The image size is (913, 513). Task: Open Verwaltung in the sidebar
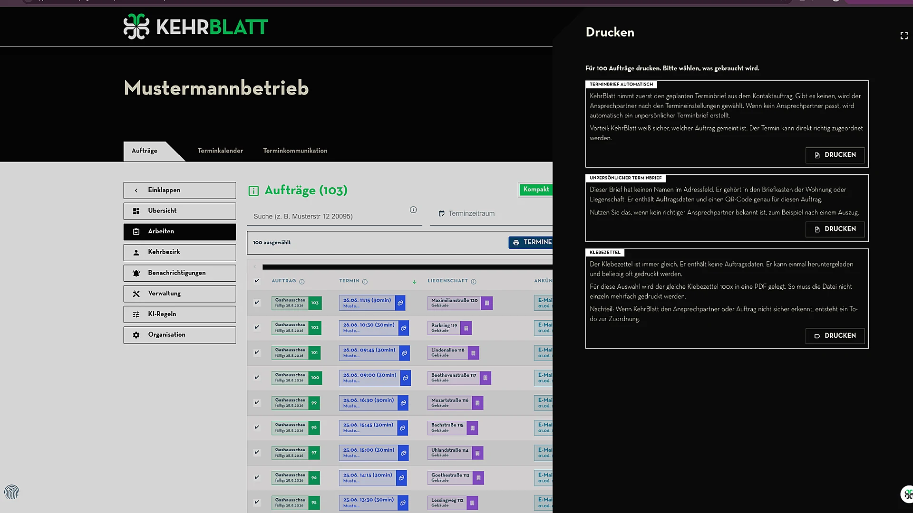pyautogui.click(x=180, y=294)
